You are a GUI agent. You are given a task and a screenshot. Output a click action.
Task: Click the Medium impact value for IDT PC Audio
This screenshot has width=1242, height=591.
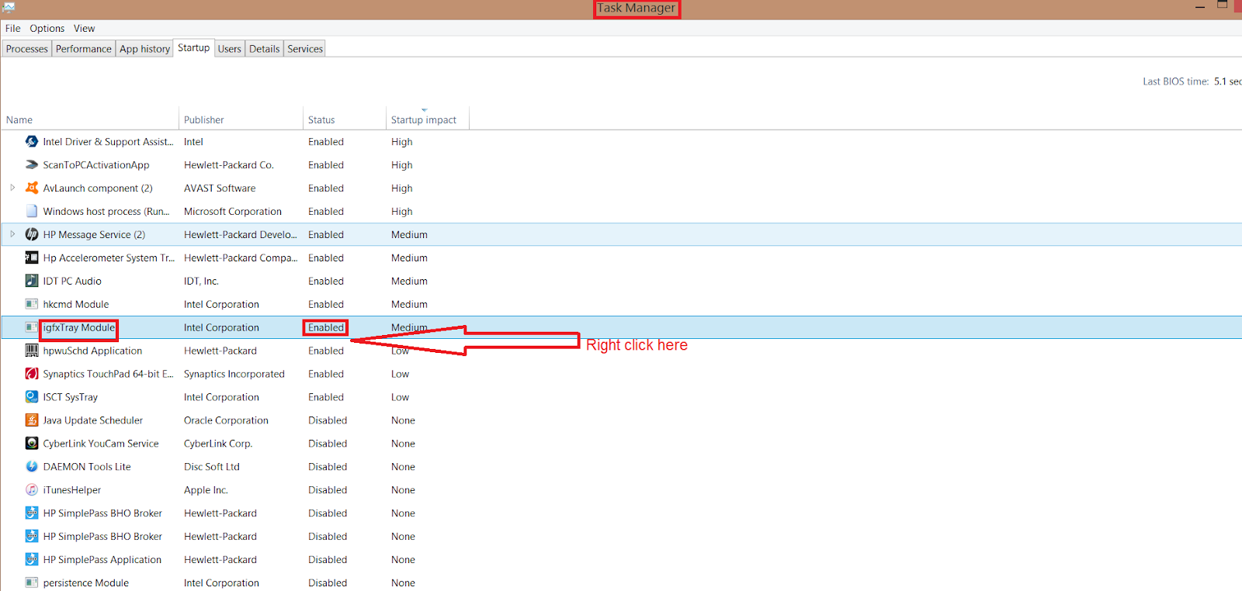coord(409,281)
